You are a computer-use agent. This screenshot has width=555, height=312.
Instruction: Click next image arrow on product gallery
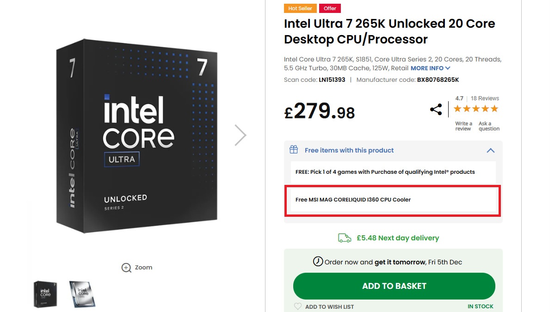click(240, 135)
